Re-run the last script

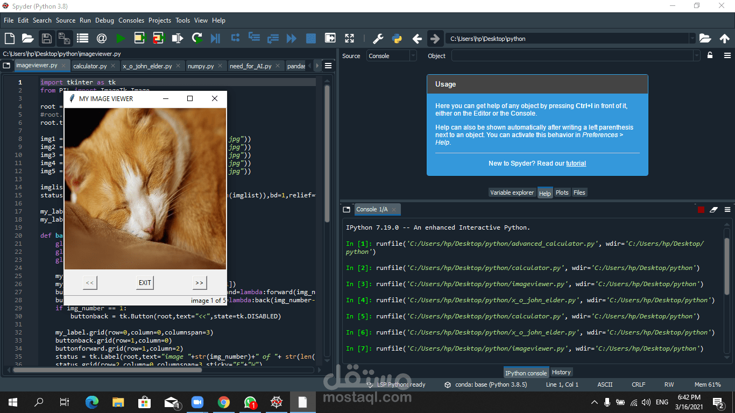(197, 38)
